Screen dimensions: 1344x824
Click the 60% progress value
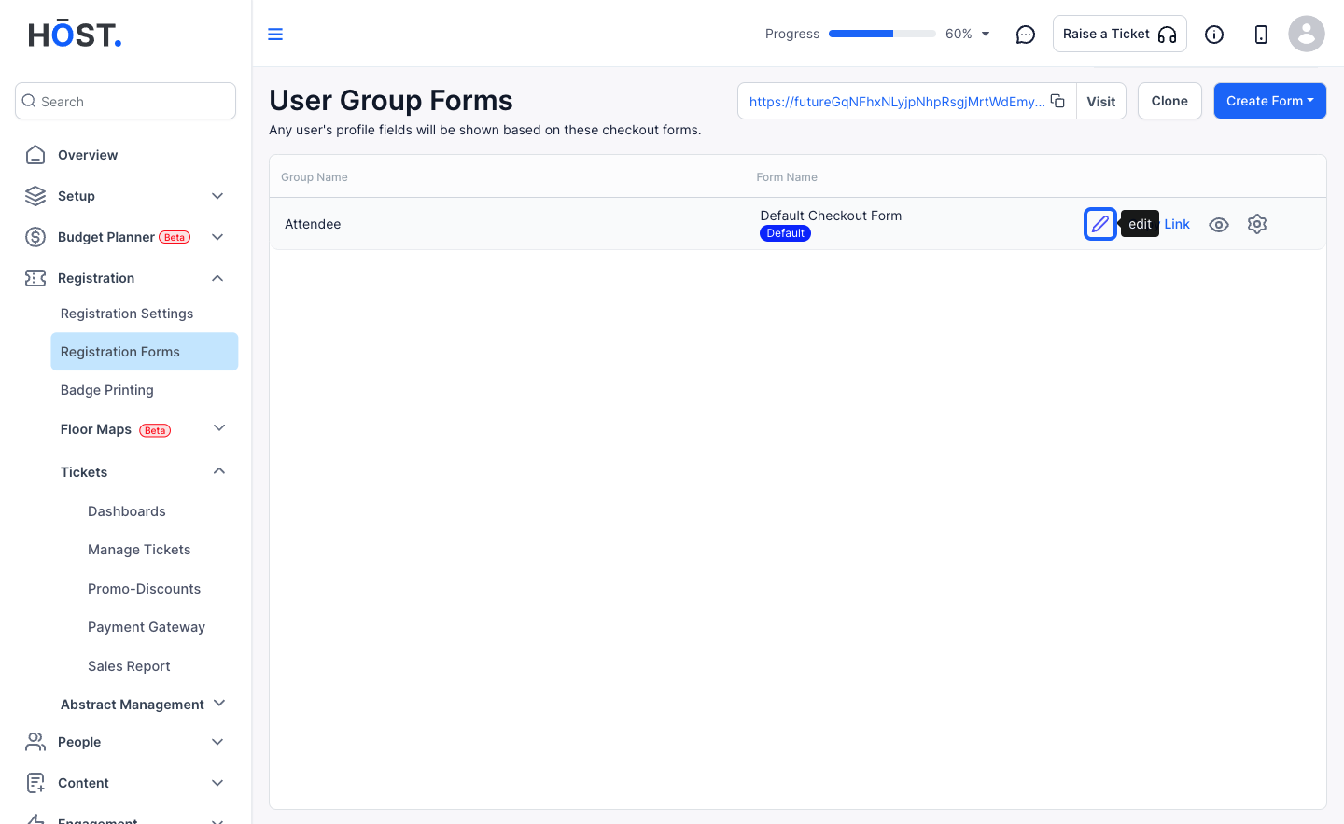tap(959, 34)
